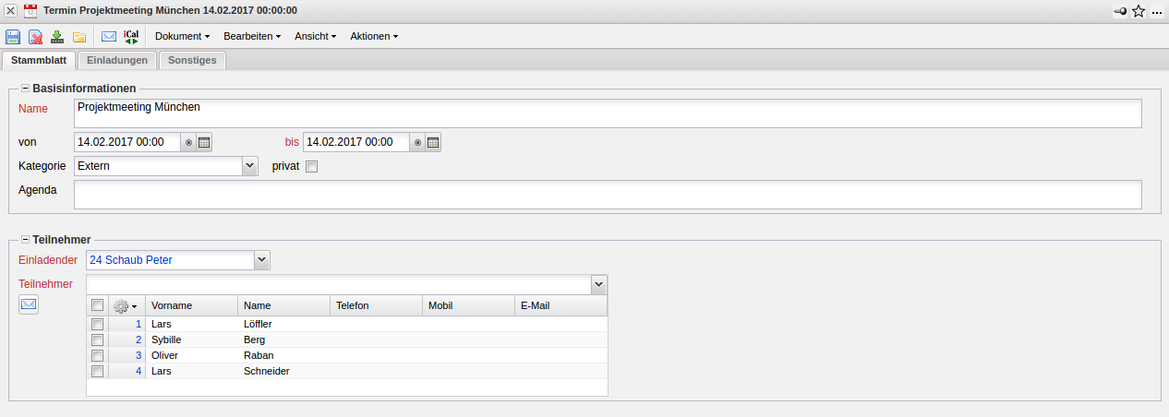Click into the bis date field
The image size is (1169, 417).
pos(356,142)
